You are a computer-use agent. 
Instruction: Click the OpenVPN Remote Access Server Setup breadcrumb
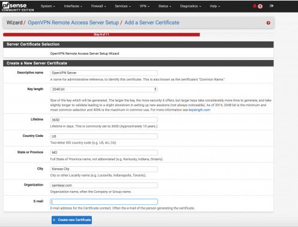[x=73, y=23]
